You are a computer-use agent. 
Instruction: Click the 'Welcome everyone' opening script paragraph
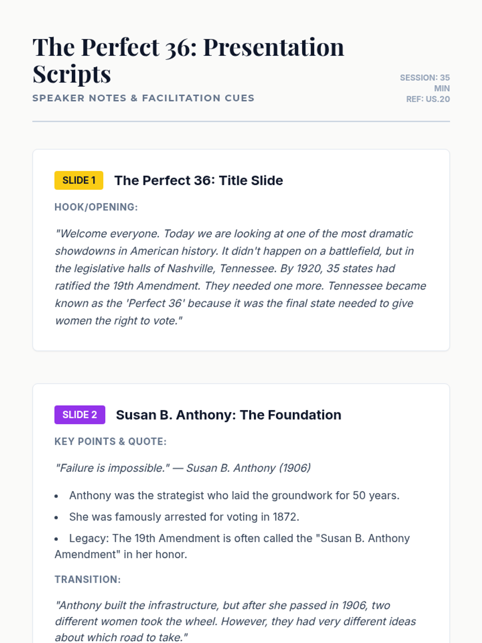coord(241,277)
